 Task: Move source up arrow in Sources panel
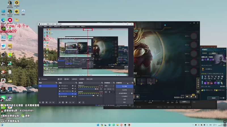pos(70,102)
